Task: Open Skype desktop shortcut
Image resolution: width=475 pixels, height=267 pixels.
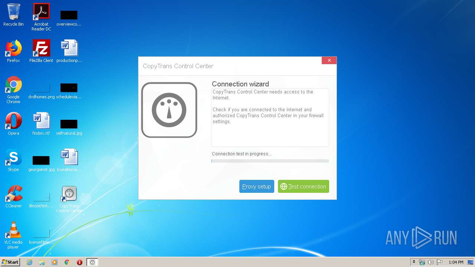Action: point(13,161)
